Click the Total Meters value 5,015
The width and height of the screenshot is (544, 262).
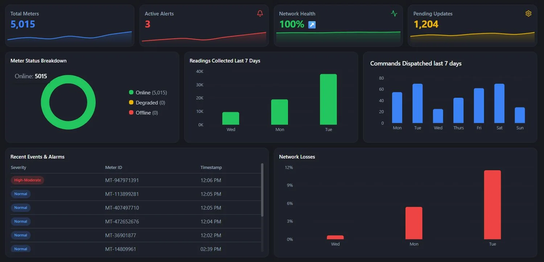[23, 24]
